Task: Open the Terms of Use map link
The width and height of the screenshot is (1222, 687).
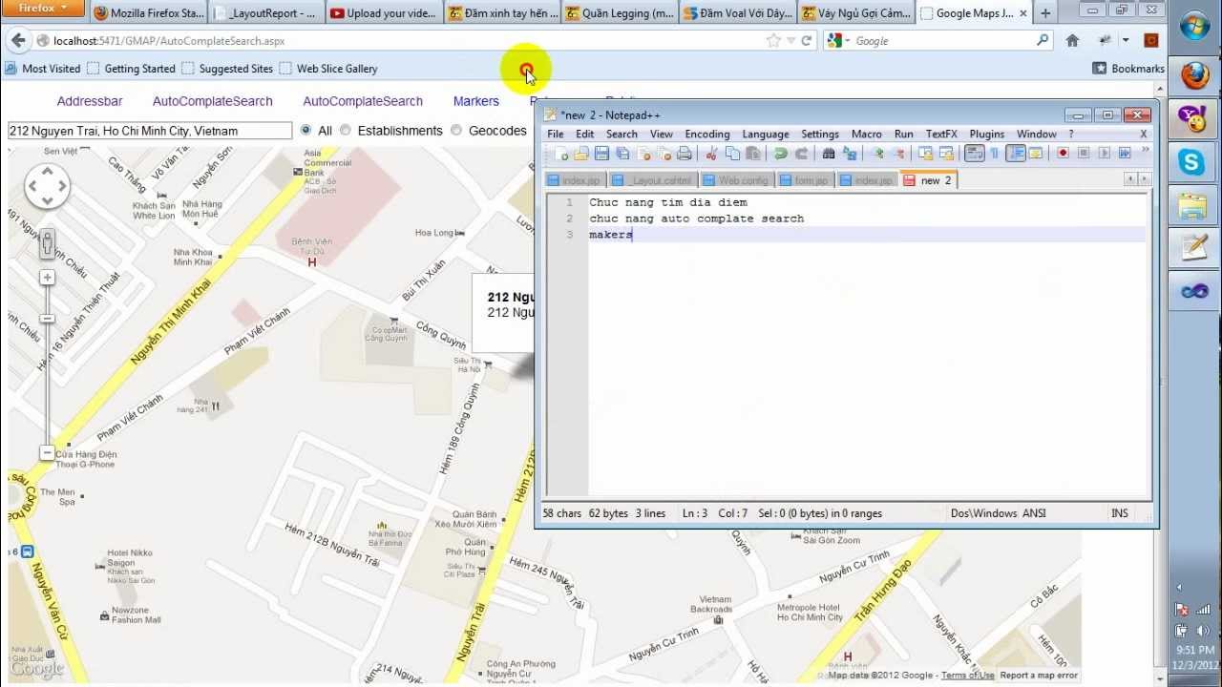Action: (x=967, y=676)
